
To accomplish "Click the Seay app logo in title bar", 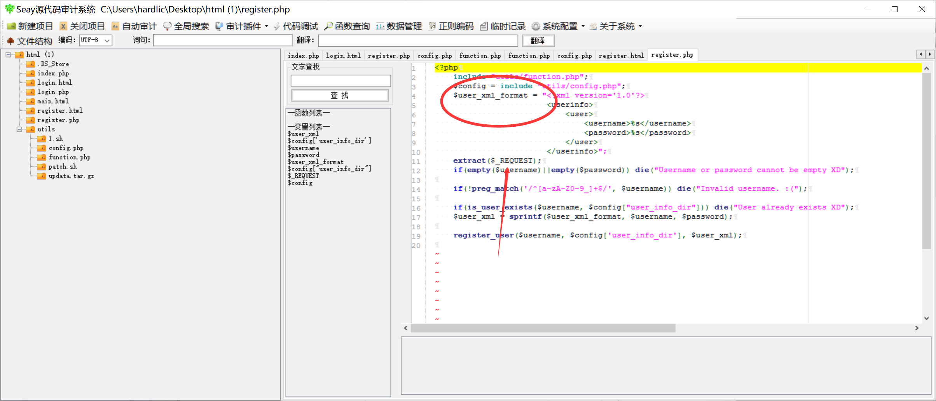I will 9,9.
